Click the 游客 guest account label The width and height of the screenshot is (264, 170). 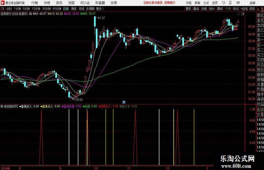coord(253,3)
